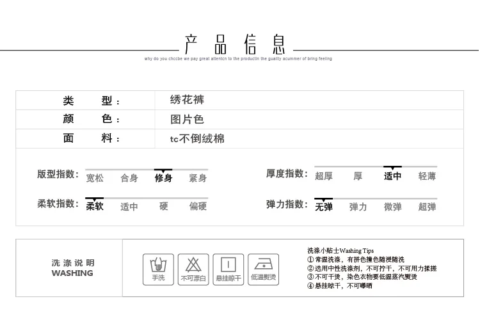This screenshot has height=315, width=480.
Task: Select 轻薄 in the 厚度指数 scale
Action: pyautogui.click(x=427, y=176)
